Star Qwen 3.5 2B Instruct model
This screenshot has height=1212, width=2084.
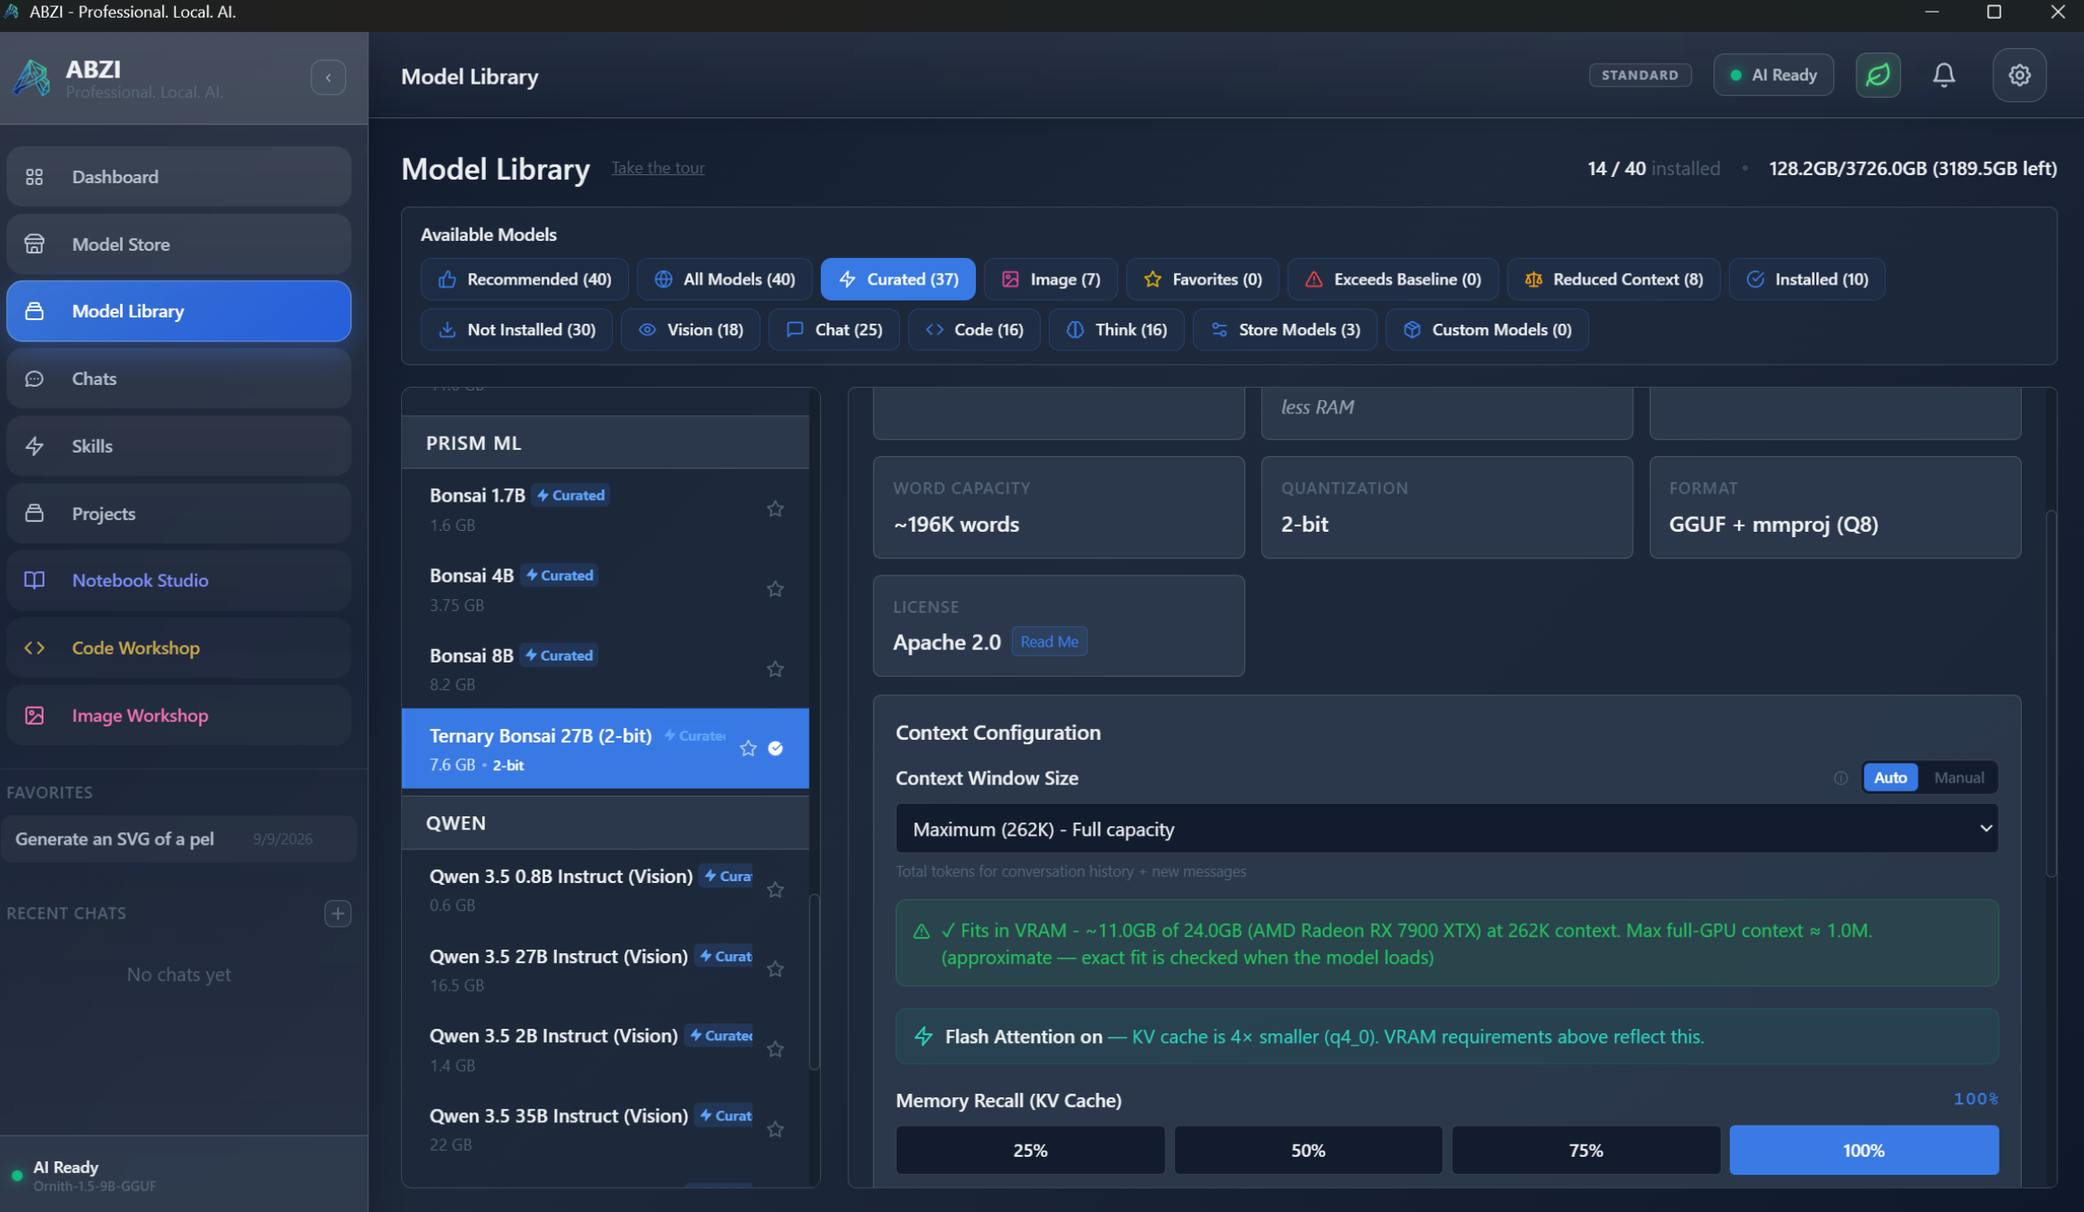[x=776, y=1049]
